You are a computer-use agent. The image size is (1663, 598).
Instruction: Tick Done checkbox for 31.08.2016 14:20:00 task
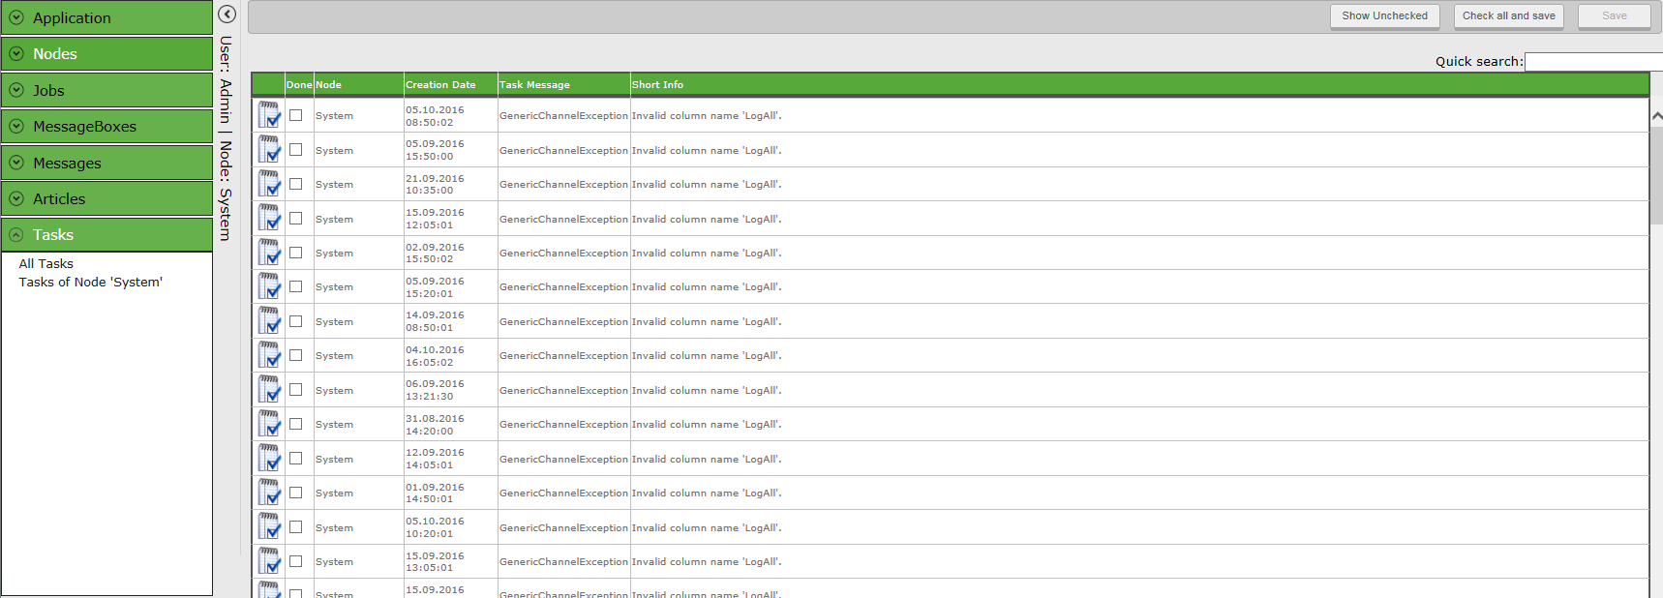[x=296, y=424]
